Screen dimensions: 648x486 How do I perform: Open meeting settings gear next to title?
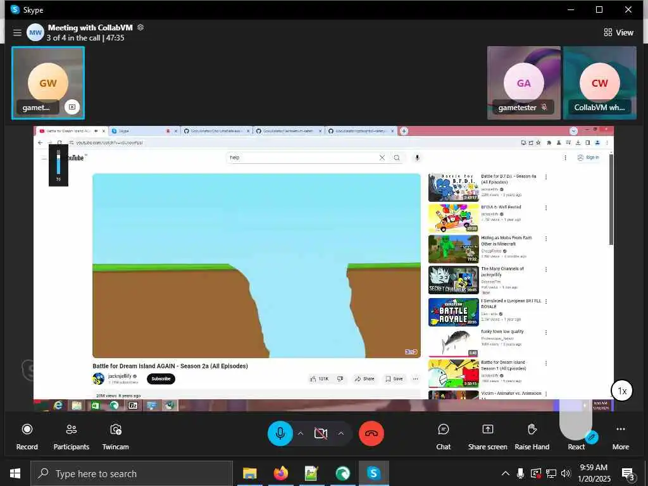coord(140,27)
